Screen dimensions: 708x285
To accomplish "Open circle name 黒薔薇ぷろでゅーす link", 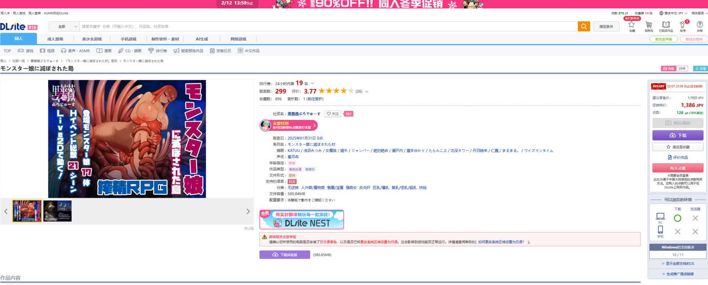I will (304, 114).
